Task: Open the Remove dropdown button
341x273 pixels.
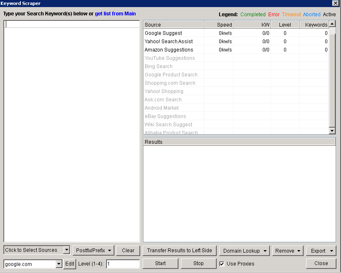Action: click(288, 251)
